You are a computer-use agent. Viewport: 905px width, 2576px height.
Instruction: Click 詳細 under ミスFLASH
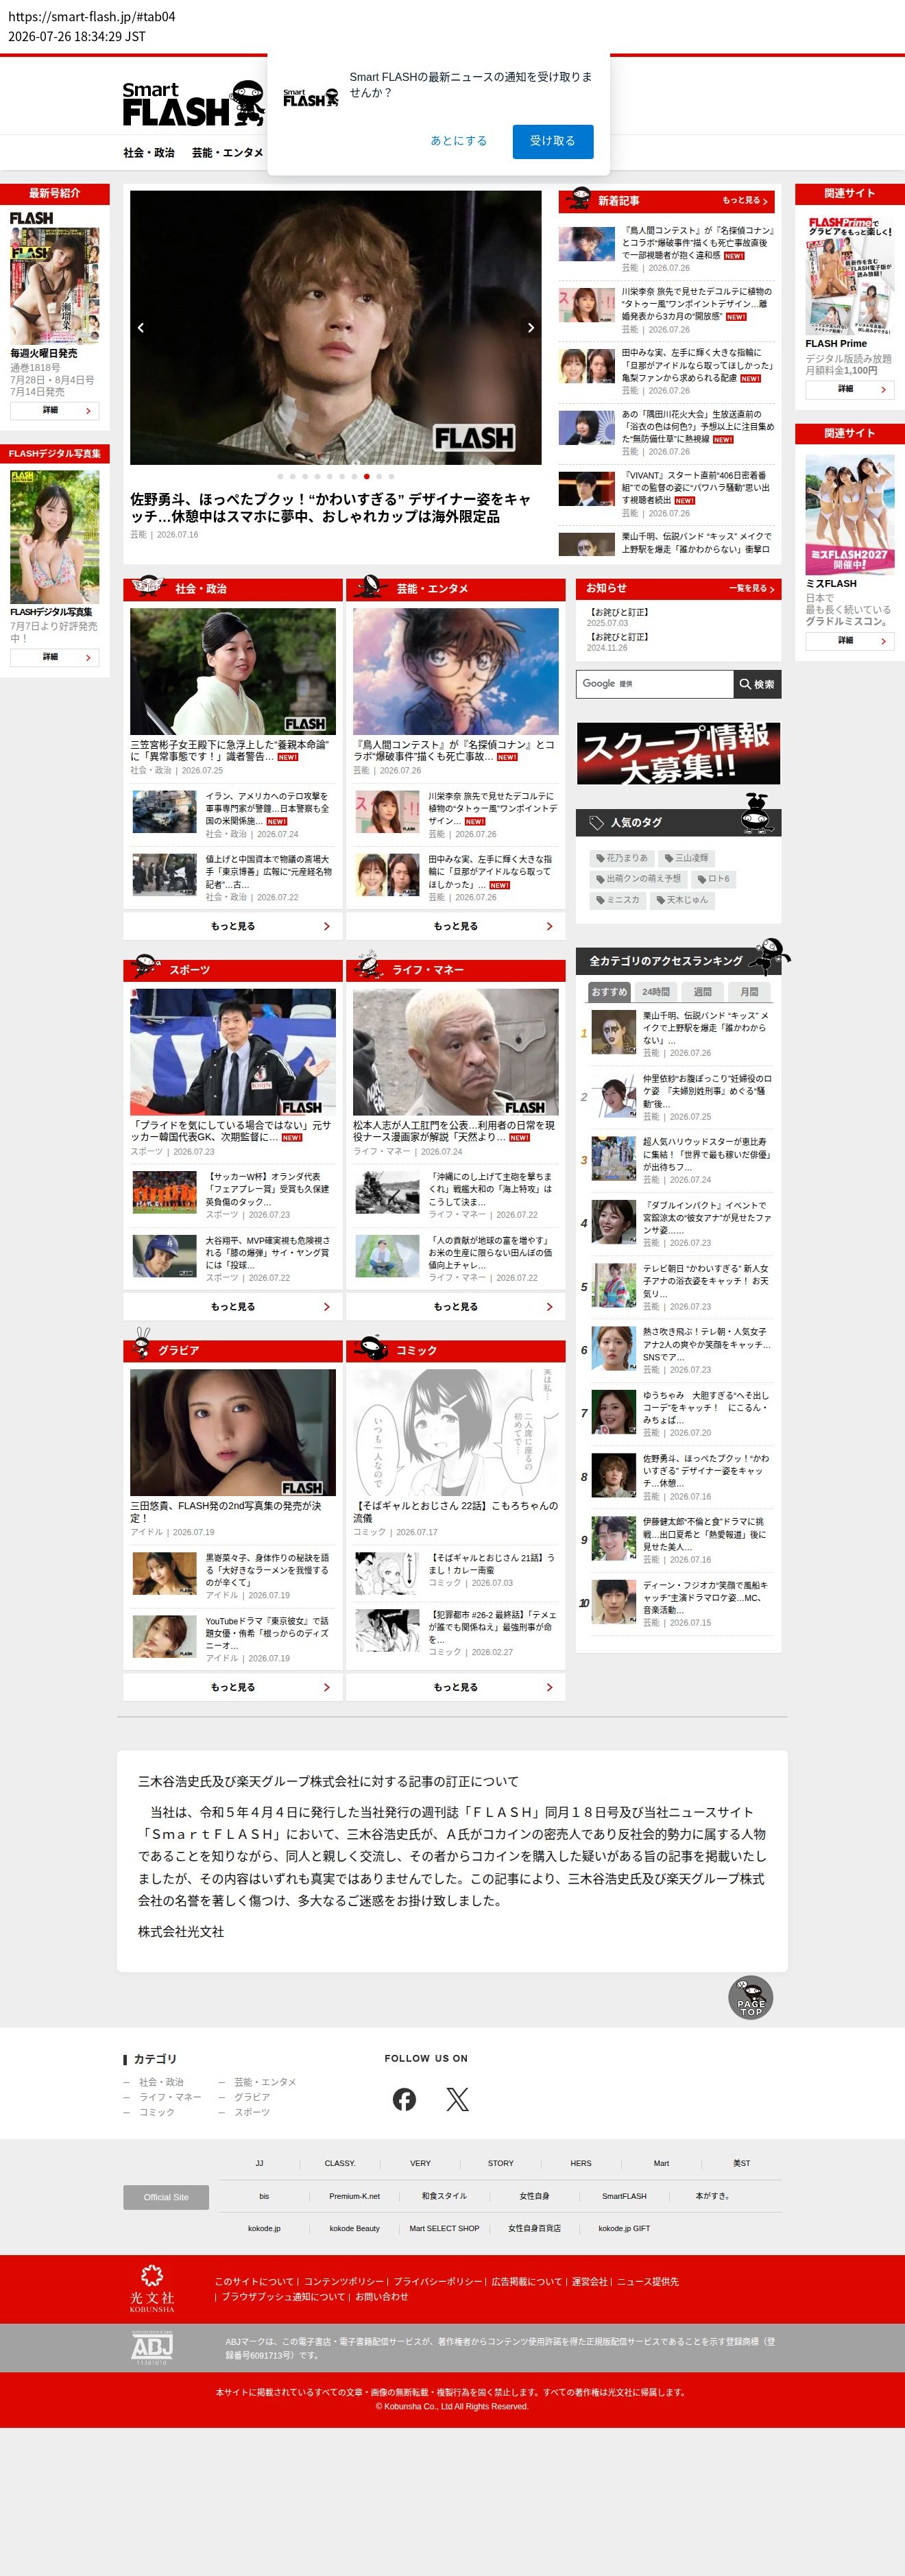[x=849, y=641]
